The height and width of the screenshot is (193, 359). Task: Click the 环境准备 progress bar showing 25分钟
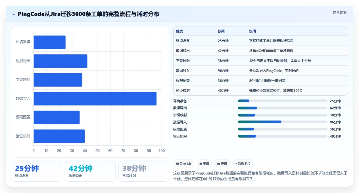pos(283,101)
